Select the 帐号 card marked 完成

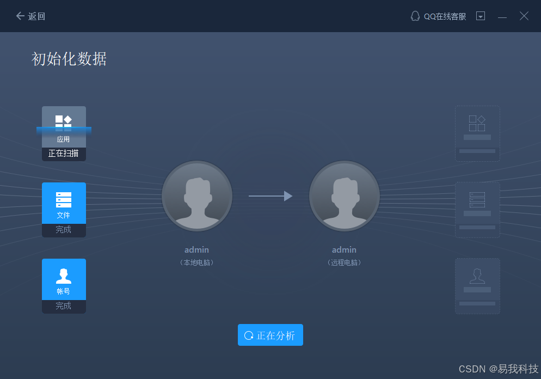point(64,286)
